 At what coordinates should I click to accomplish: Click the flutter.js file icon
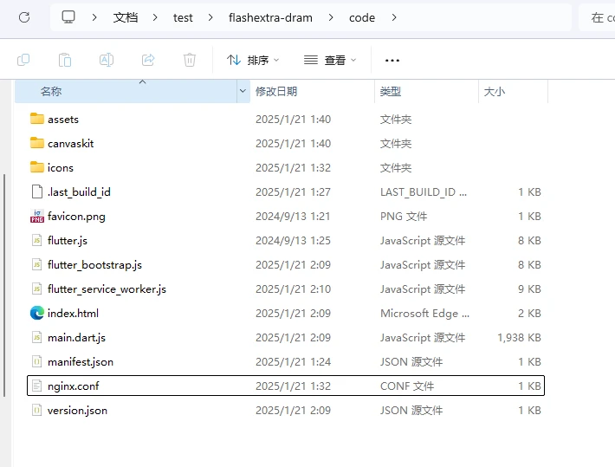pos(37,240)
